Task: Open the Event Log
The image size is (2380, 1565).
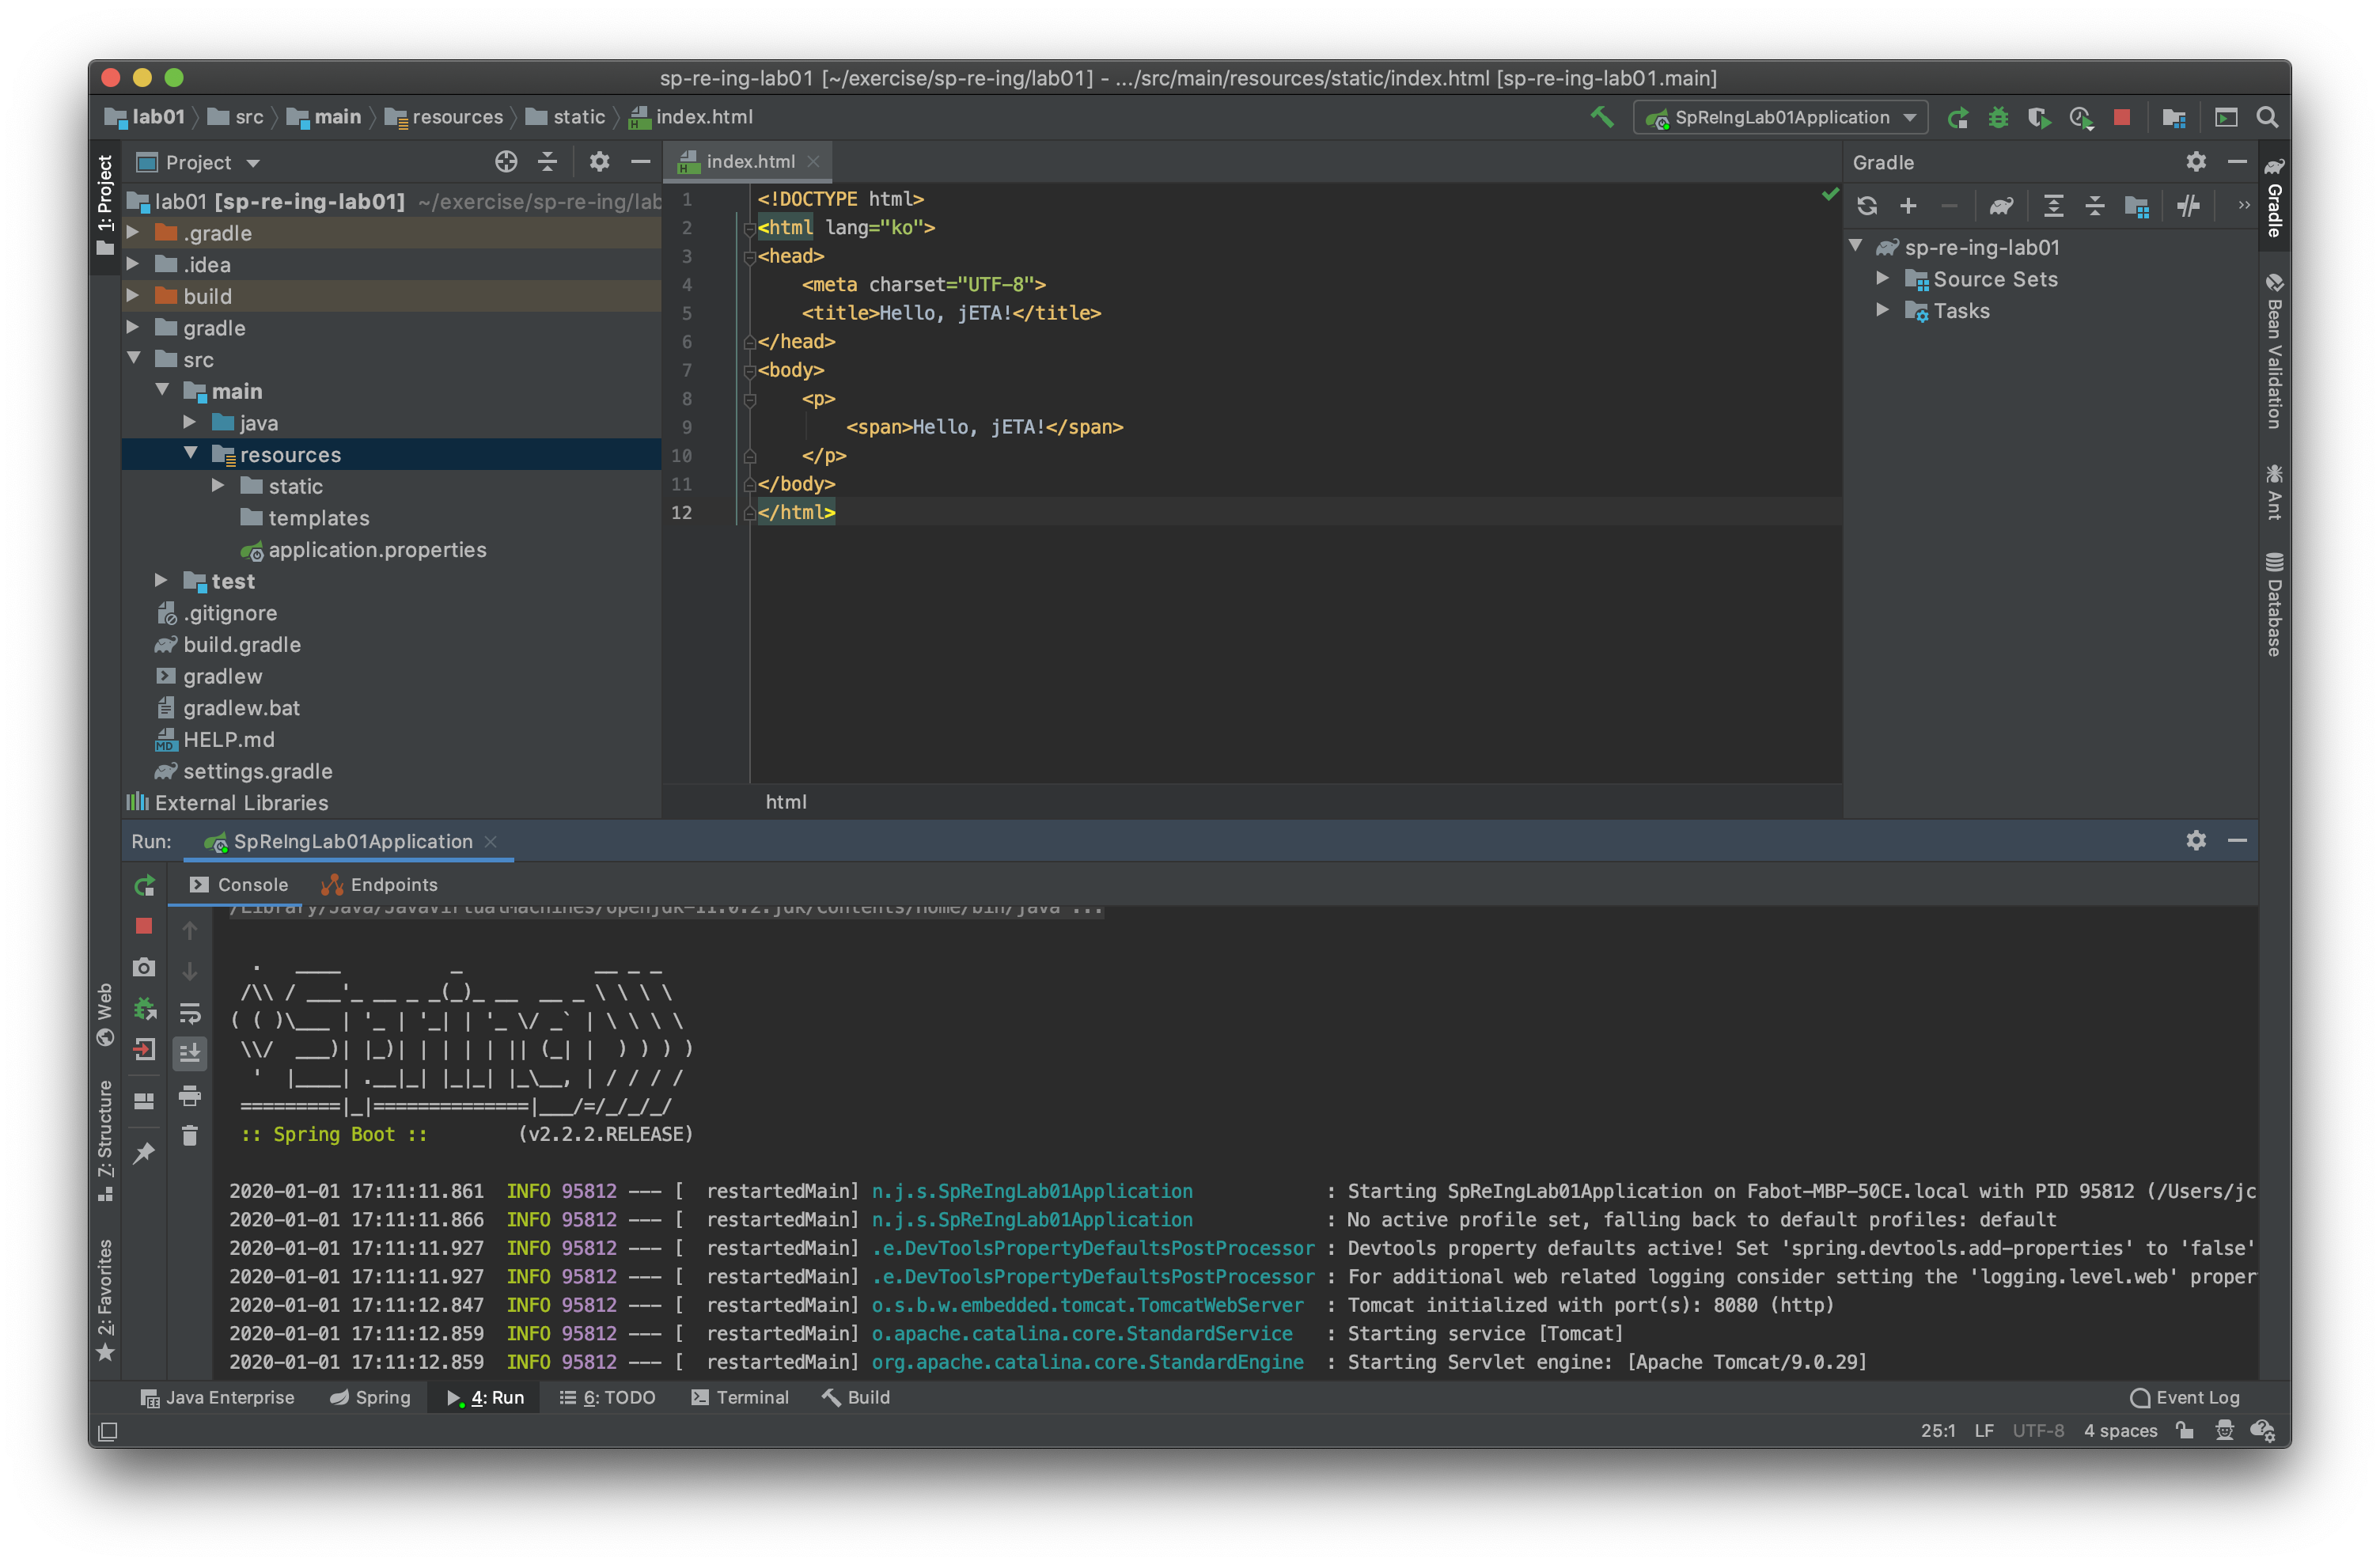Action: point(2185,1397)
